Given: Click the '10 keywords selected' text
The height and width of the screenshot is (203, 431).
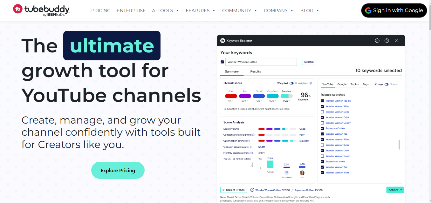Looking at the screenshot, I should [x=379, y=71].
